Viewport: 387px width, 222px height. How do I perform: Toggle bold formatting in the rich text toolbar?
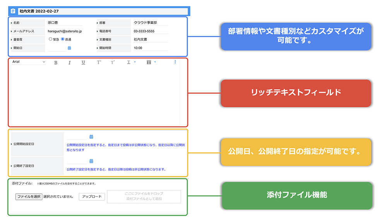(56, 63)
